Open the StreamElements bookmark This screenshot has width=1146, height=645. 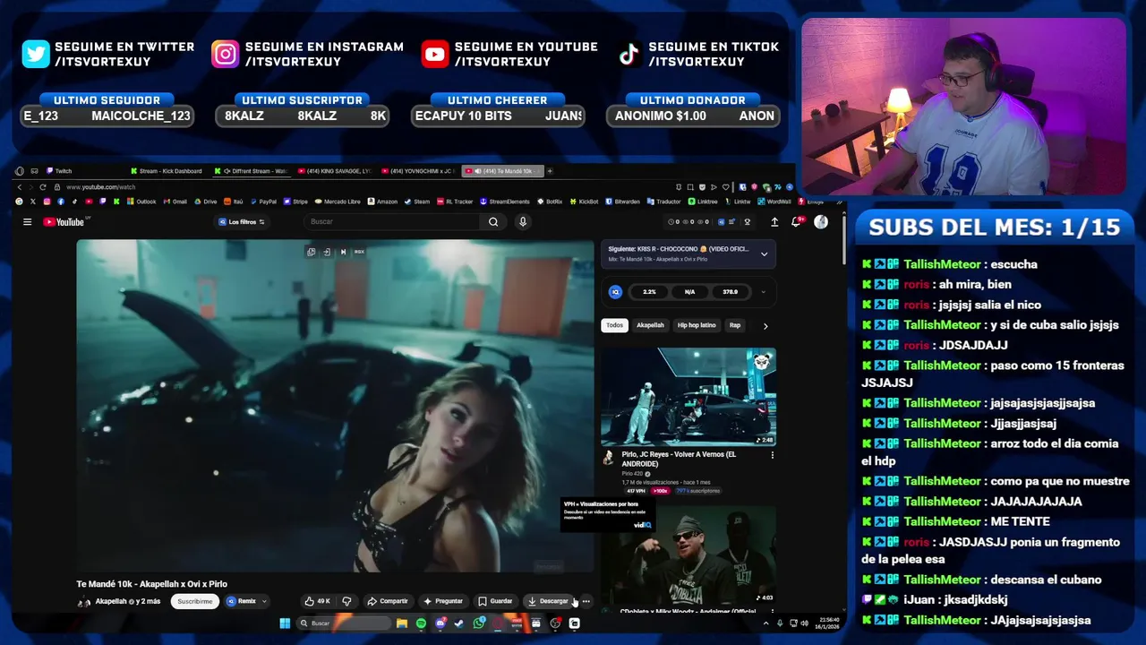click(505, 202)
